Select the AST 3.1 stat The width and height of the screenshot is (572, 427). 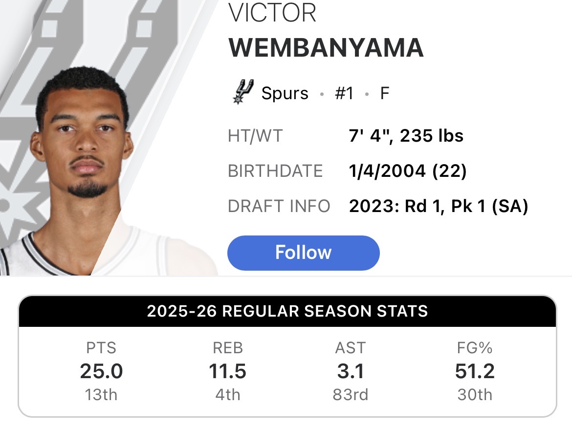click(351, 371)
